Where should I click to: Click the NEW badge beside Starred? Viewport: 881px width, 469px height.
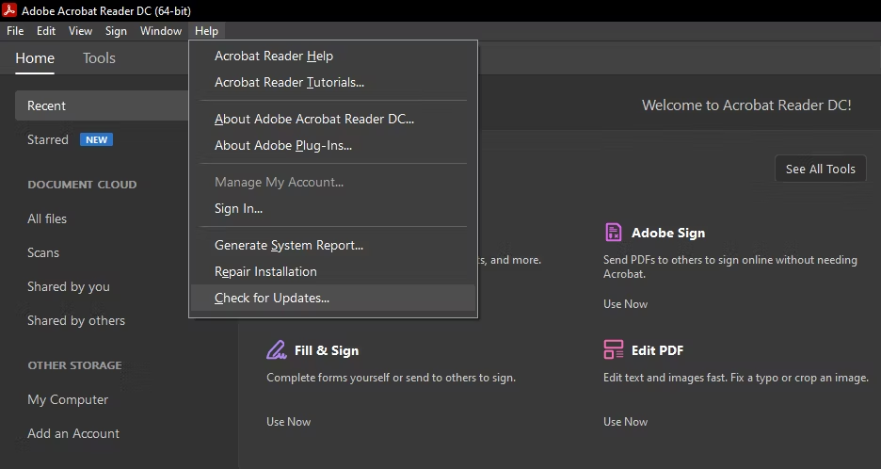tap(96, 139)
